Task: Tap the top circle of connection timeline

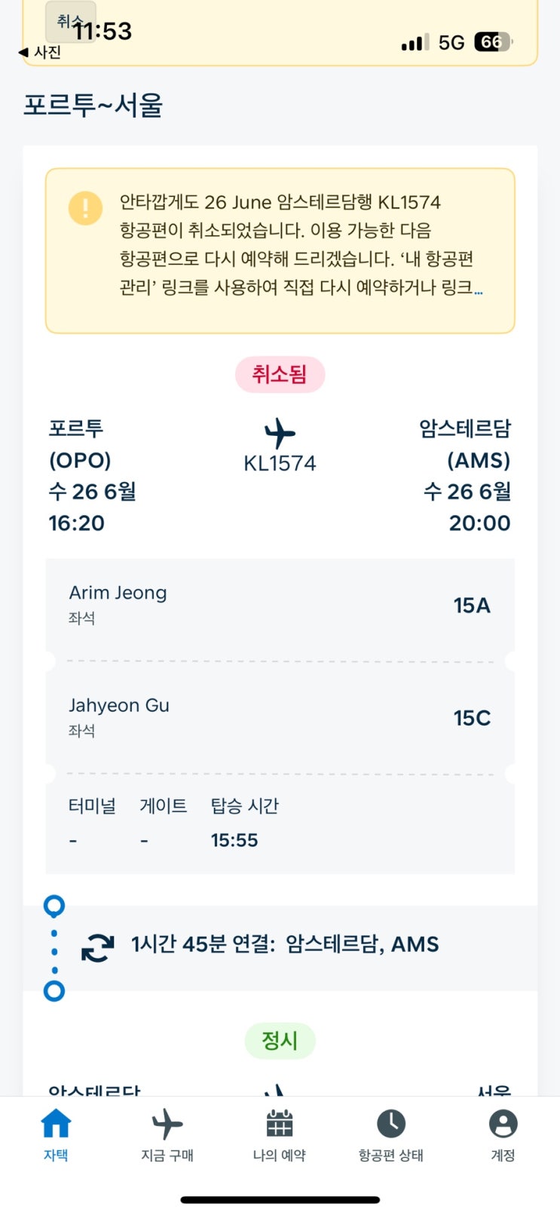Action: (x=54, y=905)
